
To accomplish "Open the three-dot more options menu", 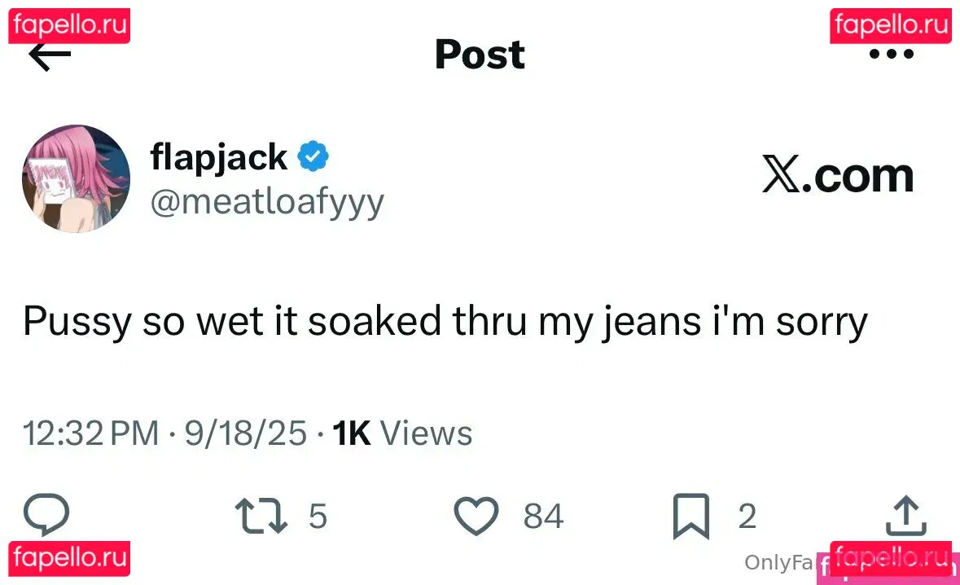I will pyautogui.click(x=892, y=55).
